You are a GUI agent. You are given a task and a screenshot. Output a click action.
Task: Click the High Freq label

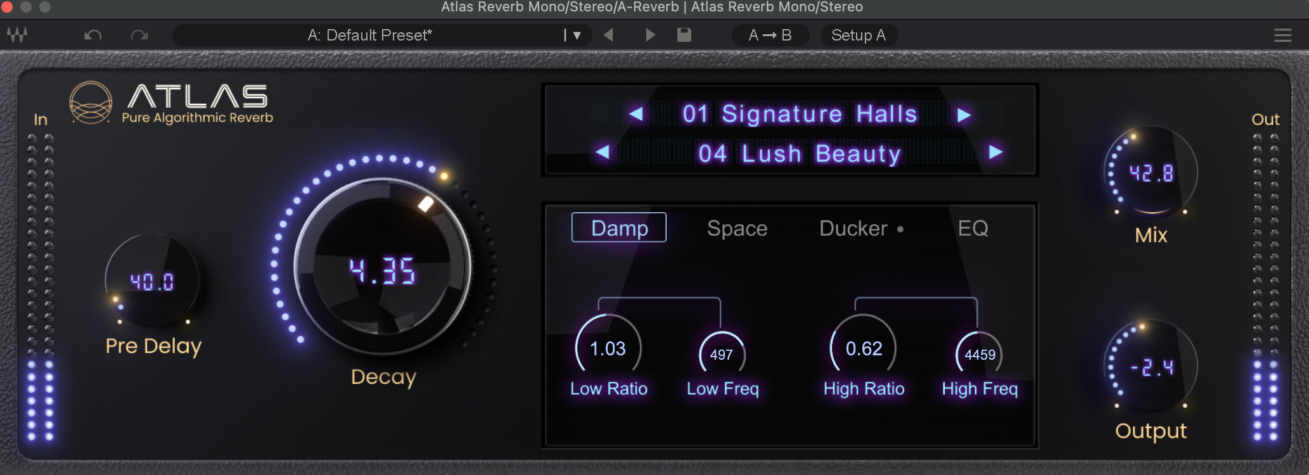tap(980, 389)
